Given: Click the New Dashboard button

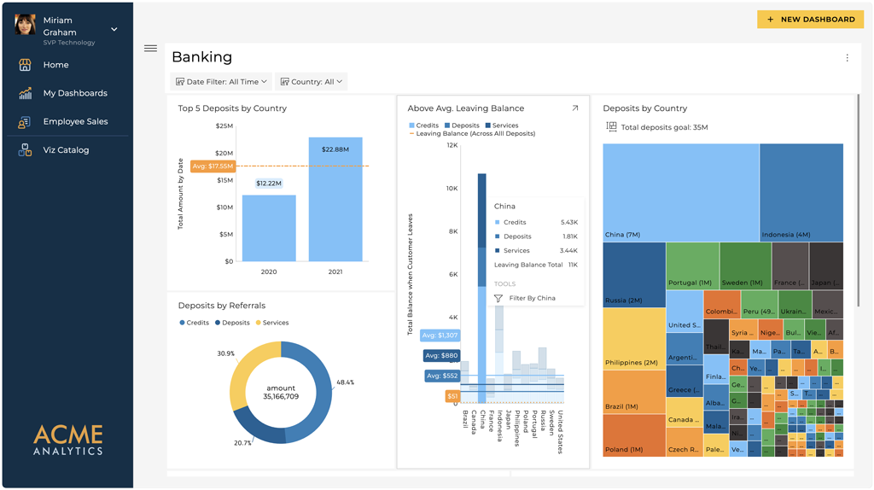Looking at the screenshot, I should pyautogui.click(x=810, y=19).
